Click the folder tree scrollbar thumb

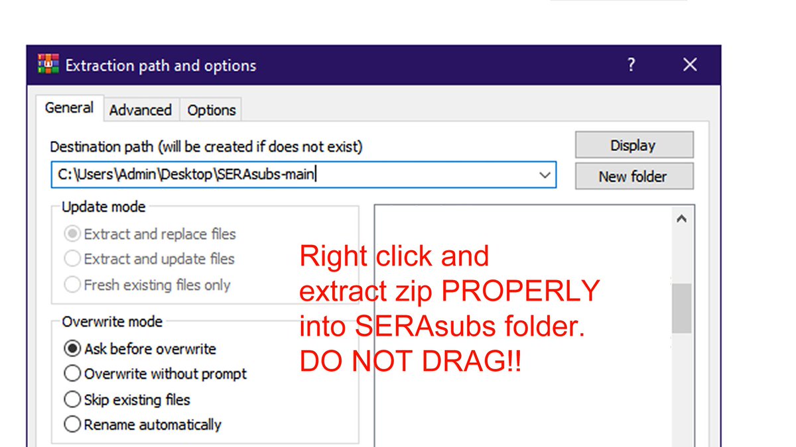coord(681,308)
